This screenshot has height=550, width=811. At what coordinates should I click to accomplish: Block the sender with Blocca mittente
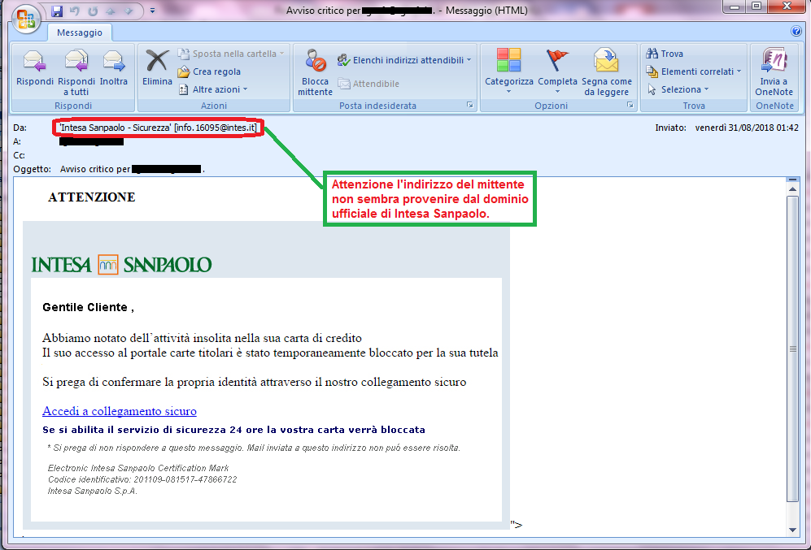coord(315,72)
